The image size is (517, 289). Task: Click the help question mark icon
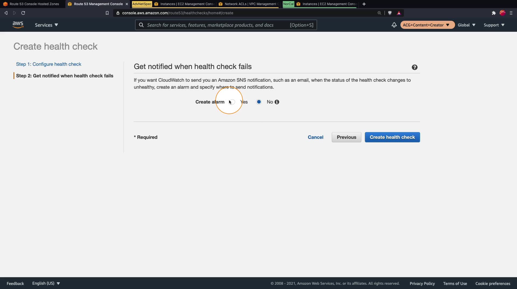point(414,67)
